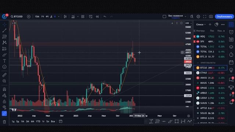Select the 15M timeframe
Screen dimensions: 235x132
click(x=37, y=16)
